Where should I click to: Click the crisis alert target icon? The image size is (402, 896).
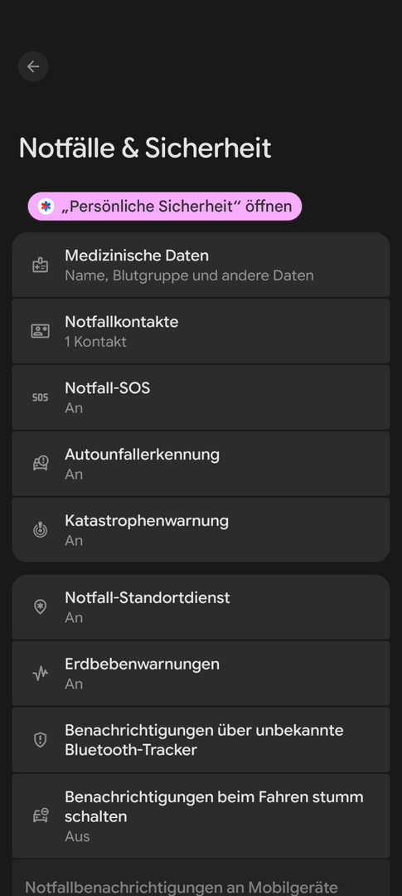[x=40, y=529]
